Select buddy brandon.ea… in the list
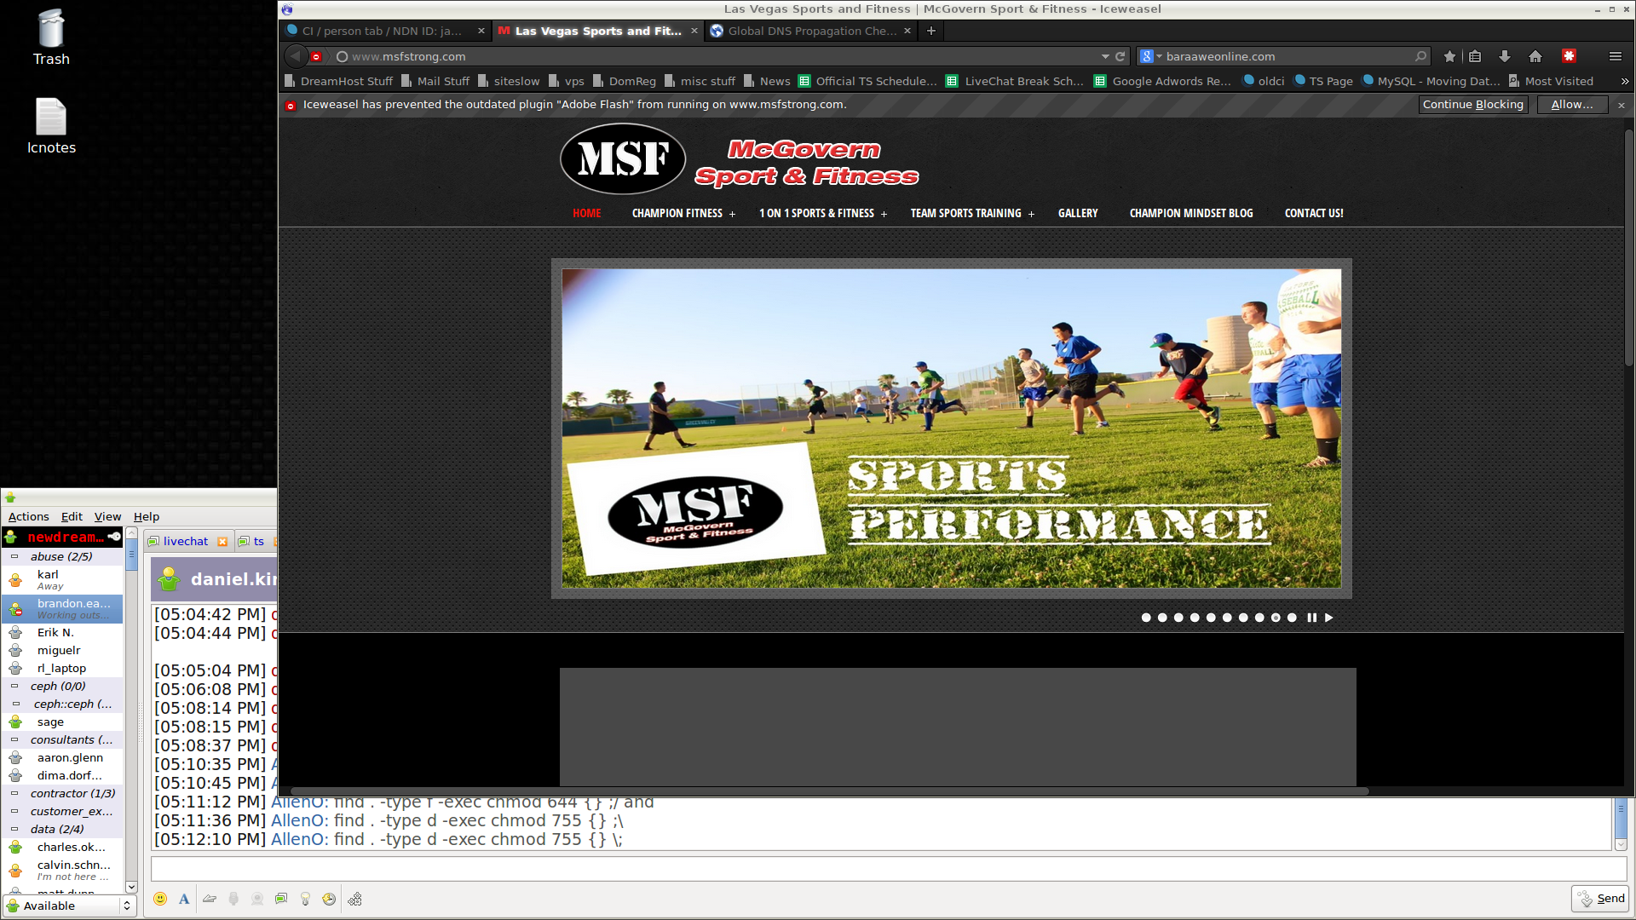The image size is (1636, 920). point(62,608)
